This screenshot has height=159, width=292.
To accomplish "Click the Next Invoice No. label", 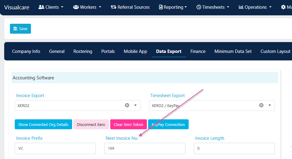I will coord(122,138).
